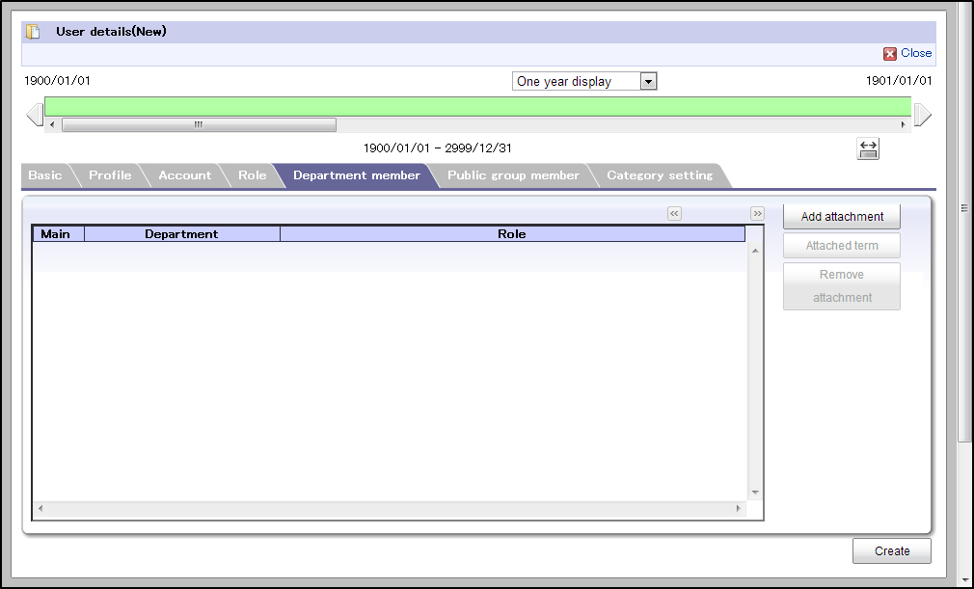Click the double right chevron button
This screenshot has height=589, width=974.
(757, 213)
